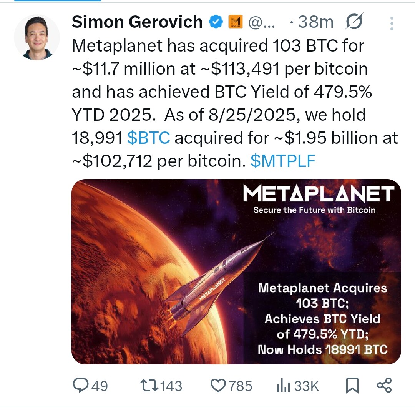The width and height of the screenshot is (415, 411).
Task: Follow the $BTC cashtag link
Action: (x=148, y=138)
